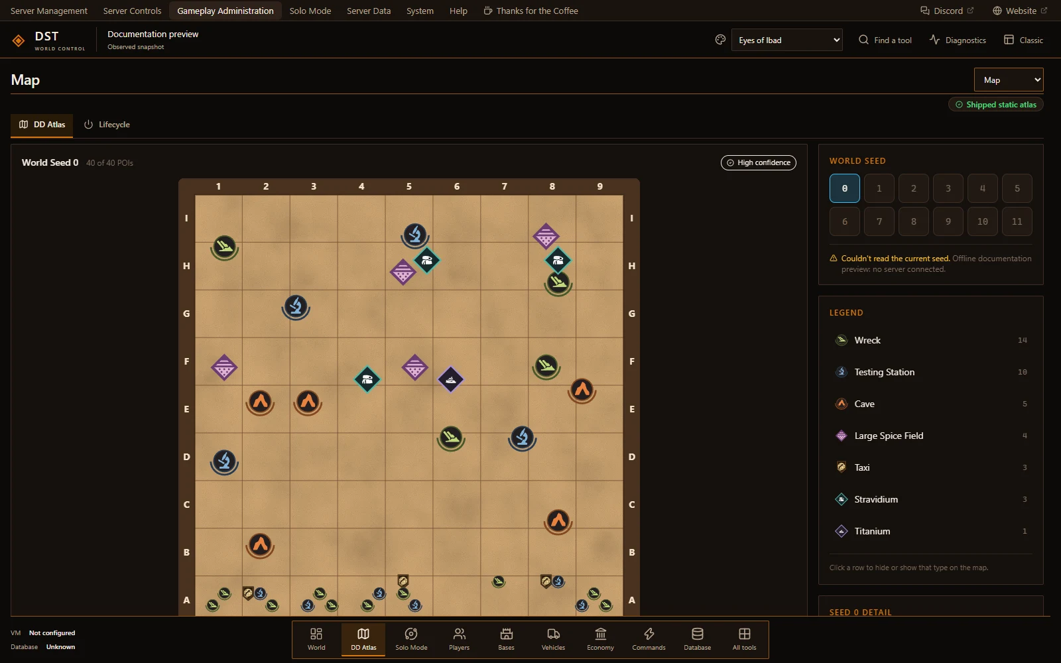Click the DST World Control logo
The height and width of the screenshot is (663, 1061).
coord(48,40)
